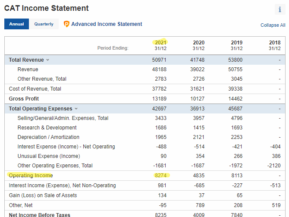Viewport: 289px width, 217px height.
Task: Collapse the Total Revenue chevron
Action: pyautogui.click(x=48, y=60)
